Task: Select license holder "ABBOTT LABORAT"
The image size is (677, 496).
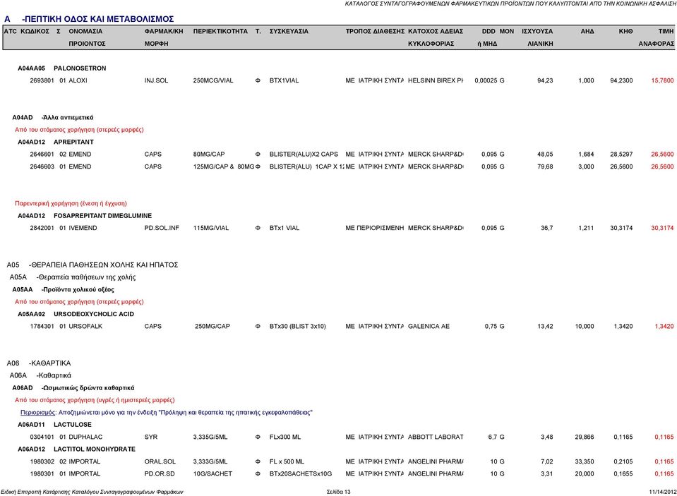Action: [x=436, y=437]
